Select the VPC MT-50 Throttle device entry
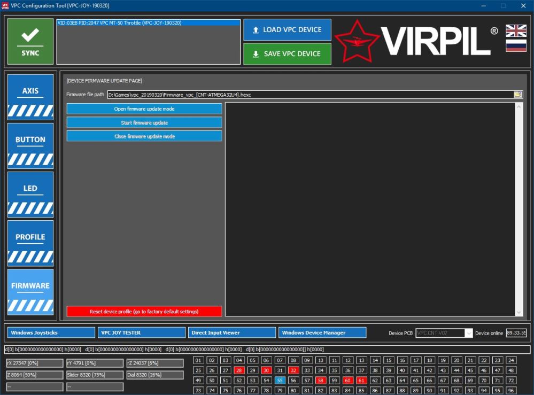Screen dimensions: 534x395 [x=148, y=23]
